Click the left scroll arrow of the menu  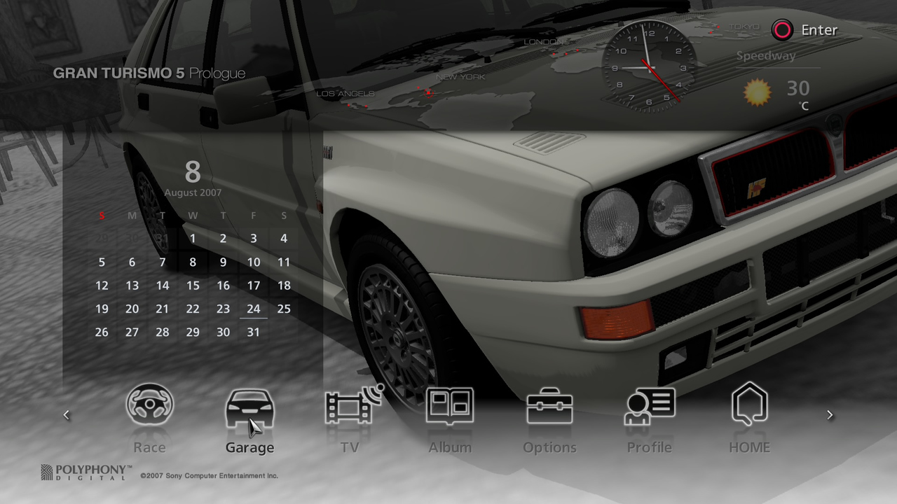67,415
